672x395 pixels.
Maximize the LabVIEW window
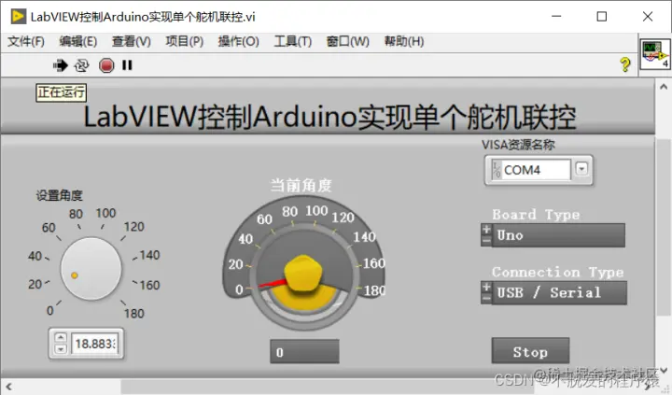602,16
